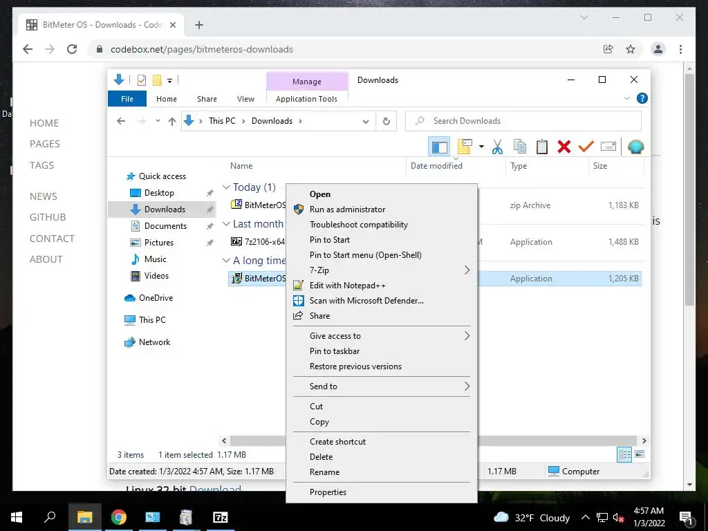Toggle the navigation pane toolbar button
This screenshot has width=708, height=531.
click(x=439, y=147)
